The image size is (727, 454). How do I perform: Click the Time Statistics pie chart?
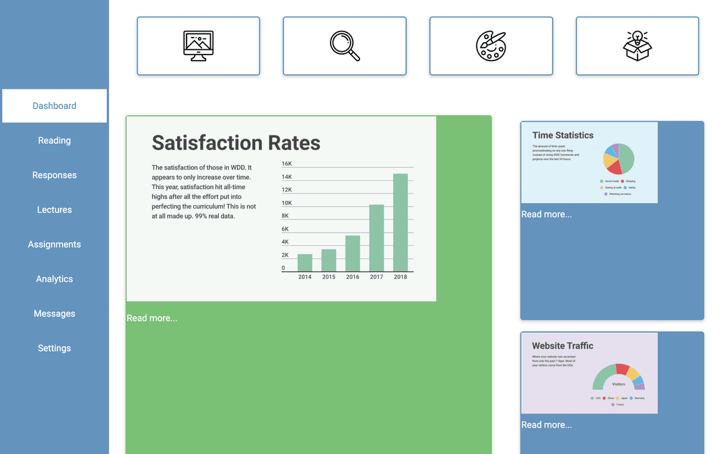point(619,159)
